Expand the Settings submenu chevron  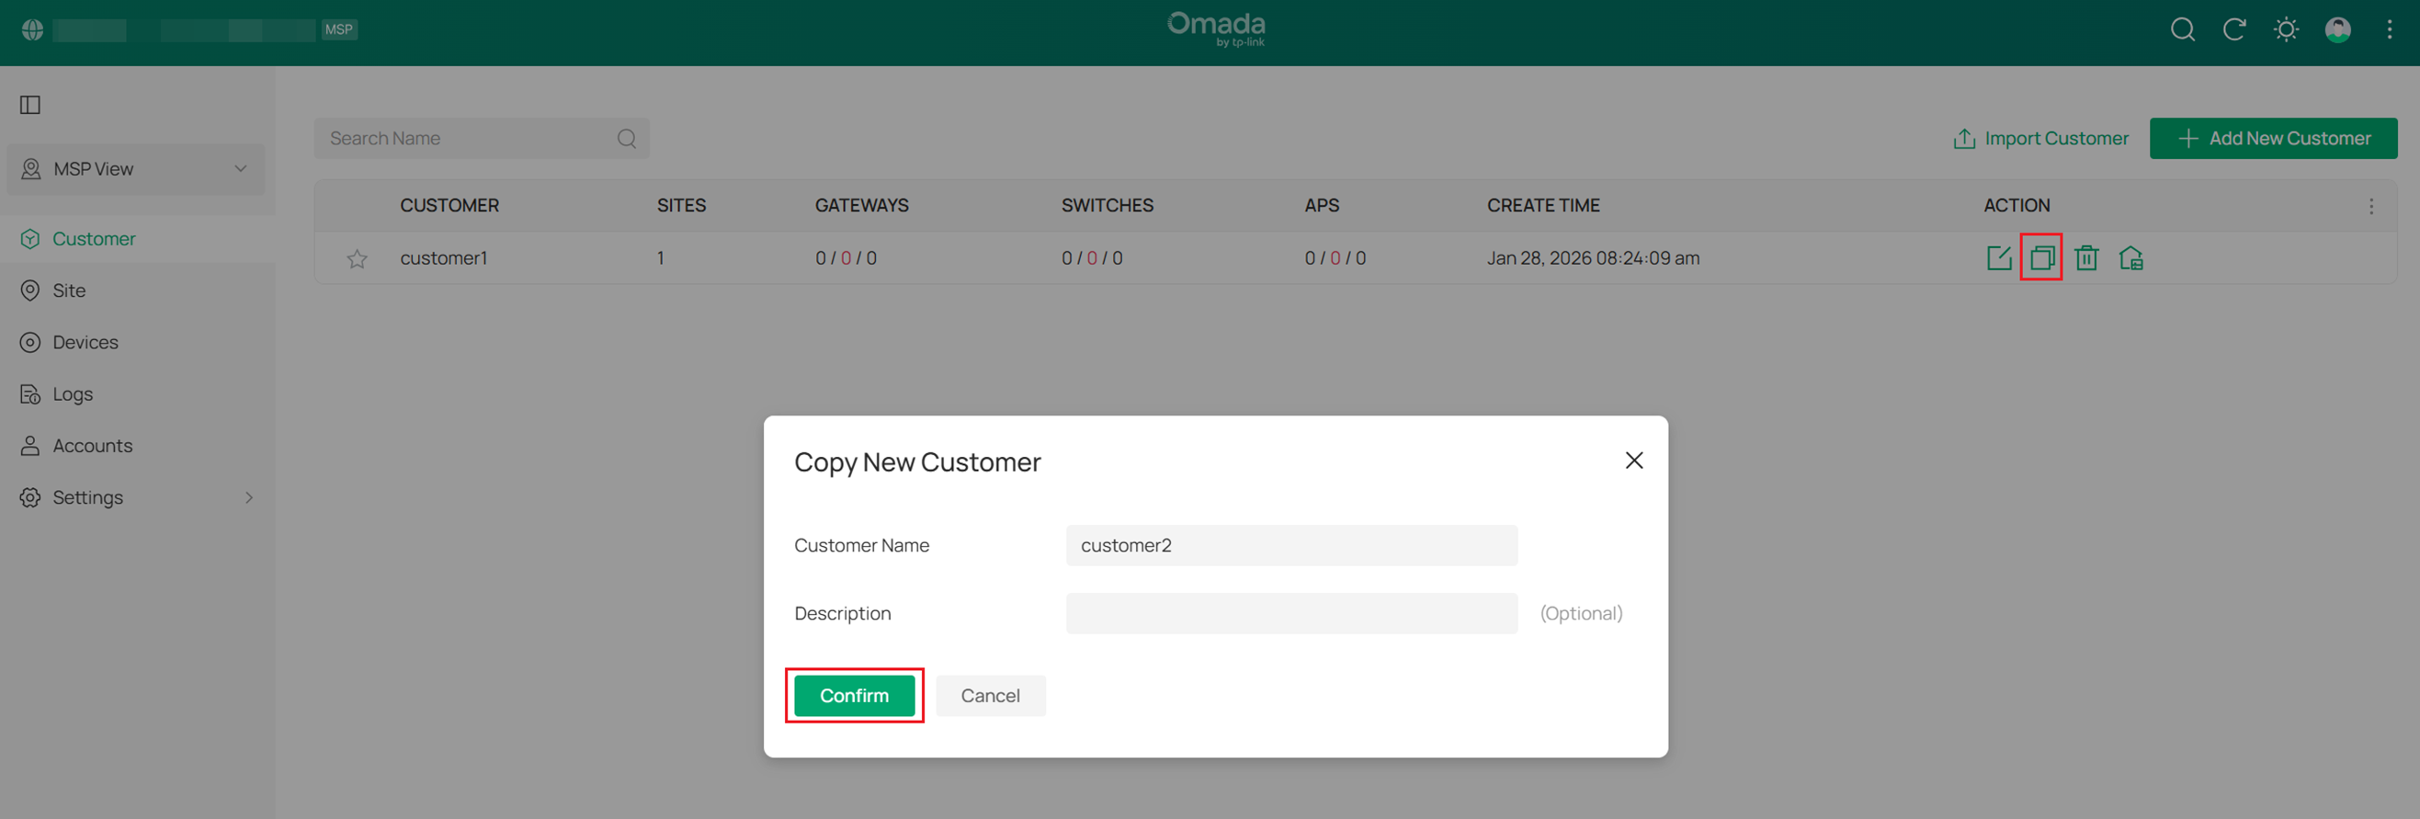click(x=249, y=497)
